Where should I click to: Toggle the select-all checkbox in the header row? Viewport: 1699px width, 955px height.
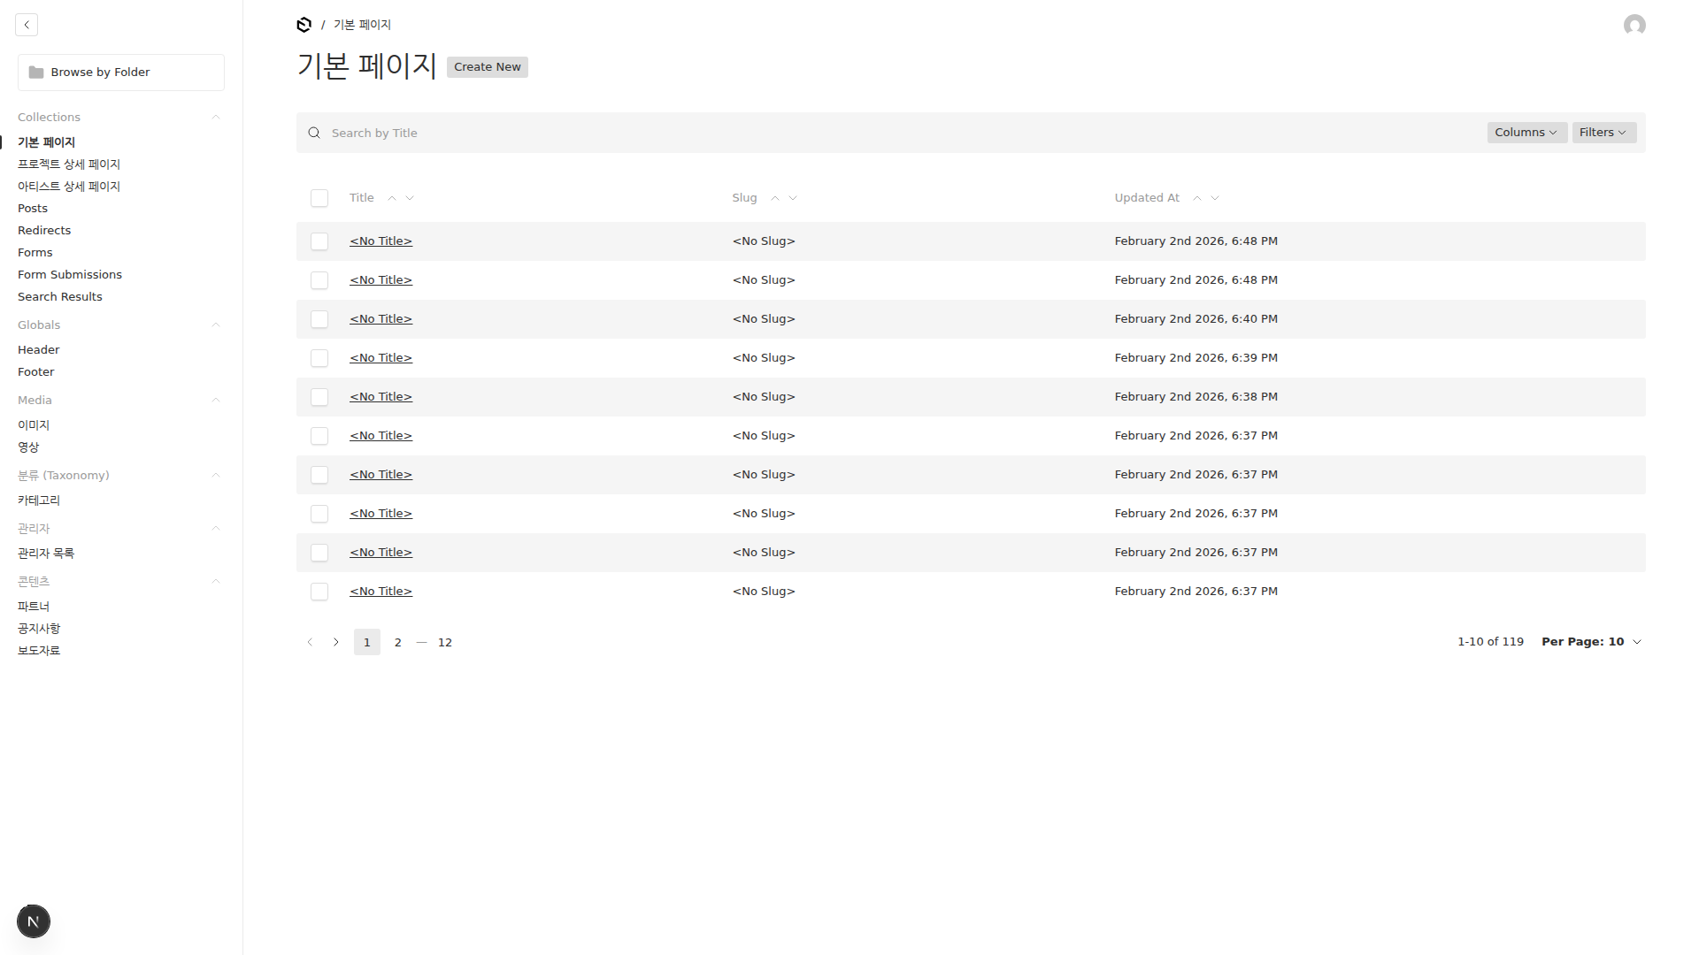point(319,198)
